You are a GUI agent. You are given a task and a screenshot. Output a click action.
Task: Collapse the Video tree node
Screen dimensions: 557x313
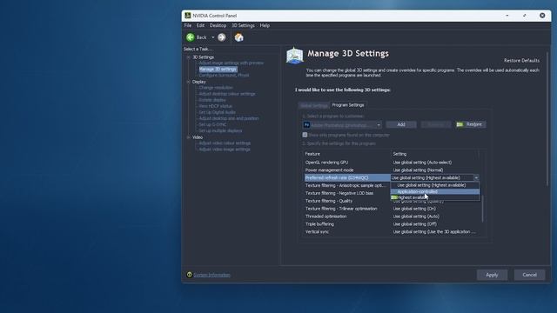189,137
